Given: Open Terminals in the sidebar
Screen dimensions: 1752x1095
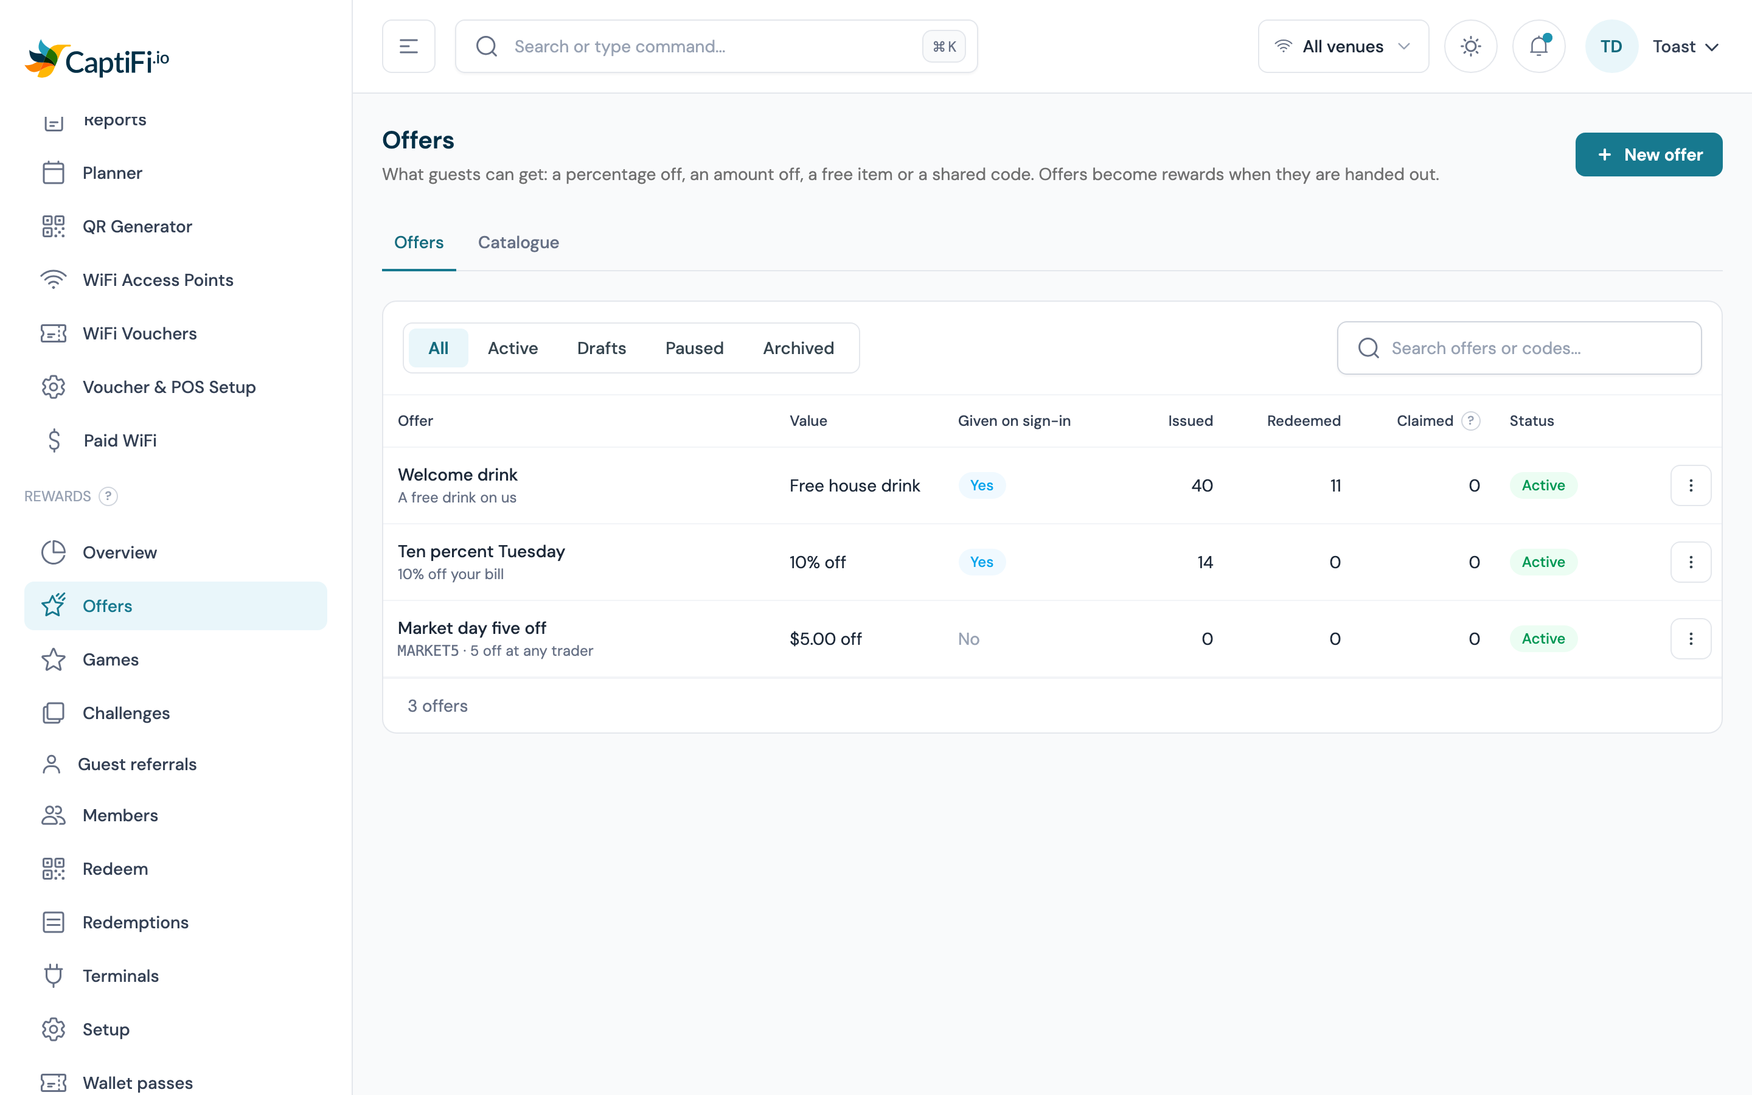Looking at the screenshot, I should tap(175, 976).
